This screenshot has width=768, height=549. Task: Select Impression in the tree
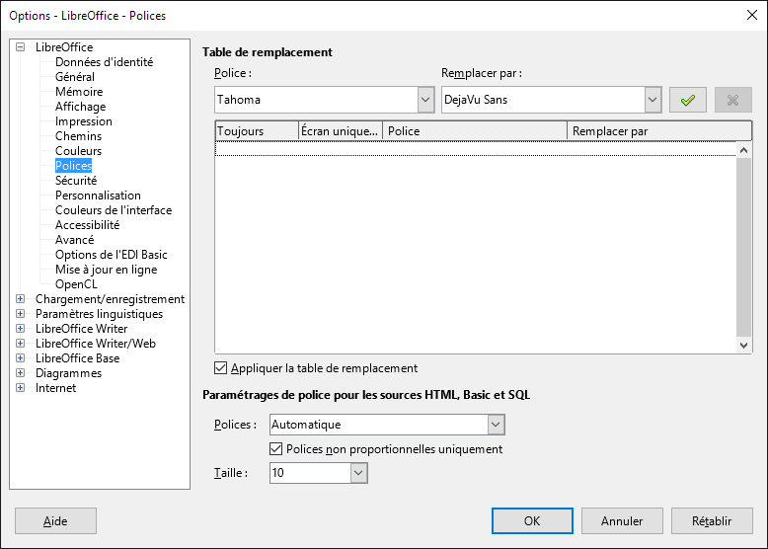pos(83,121)
